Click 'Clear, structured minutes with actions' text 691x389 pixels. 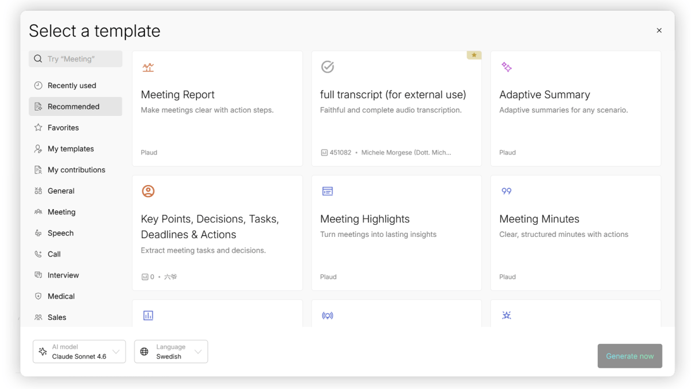pyautogui.click(x=564, y=235)
